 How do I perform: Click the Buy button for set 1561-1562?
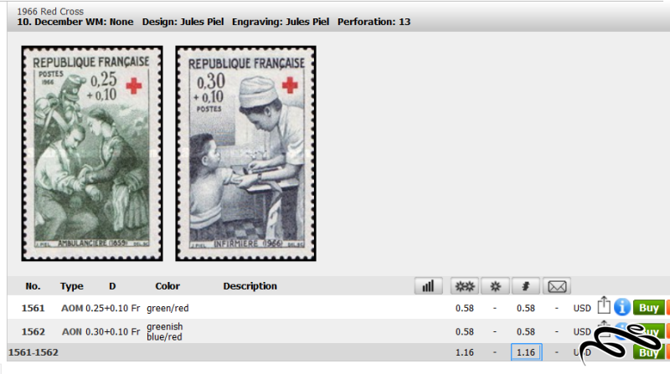tap(648, 352)
